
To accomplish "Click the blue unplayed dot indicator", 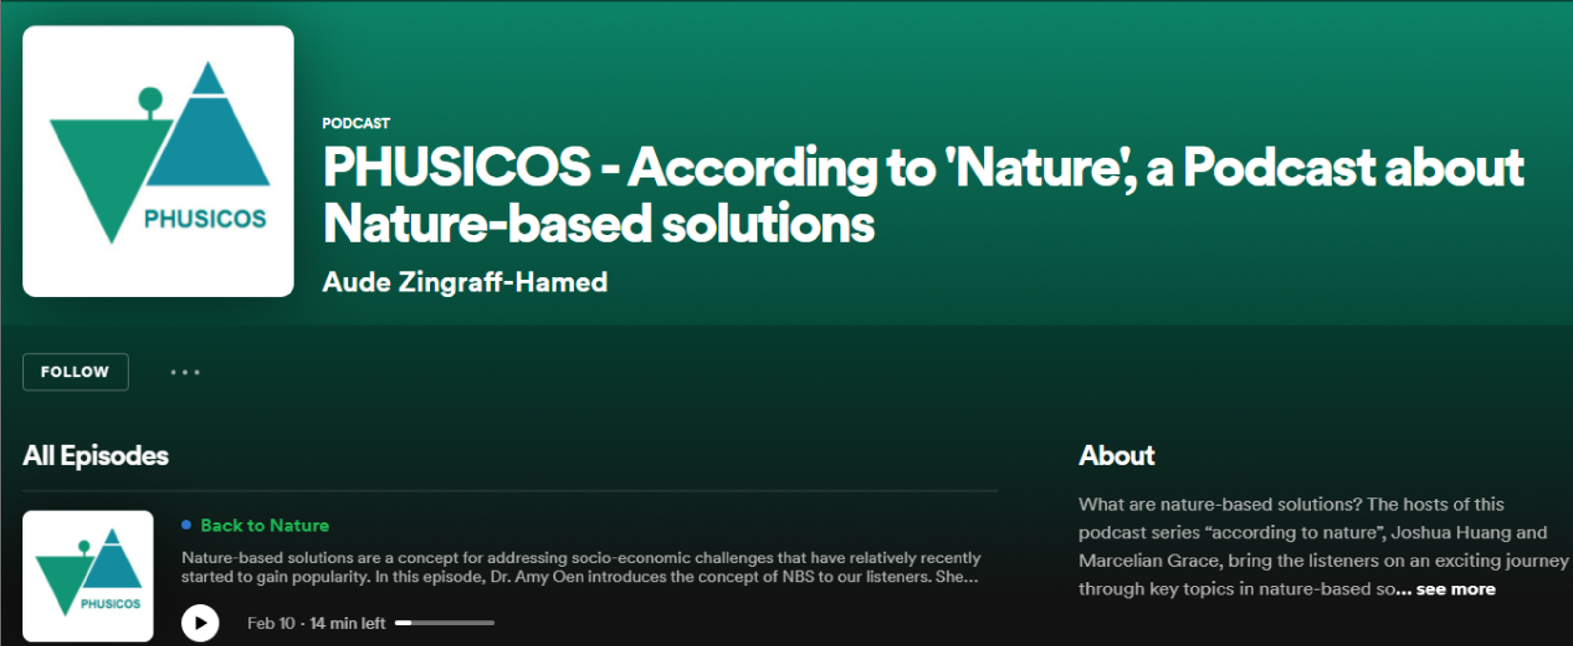I will pyautogui.click(x=186, y=525).
